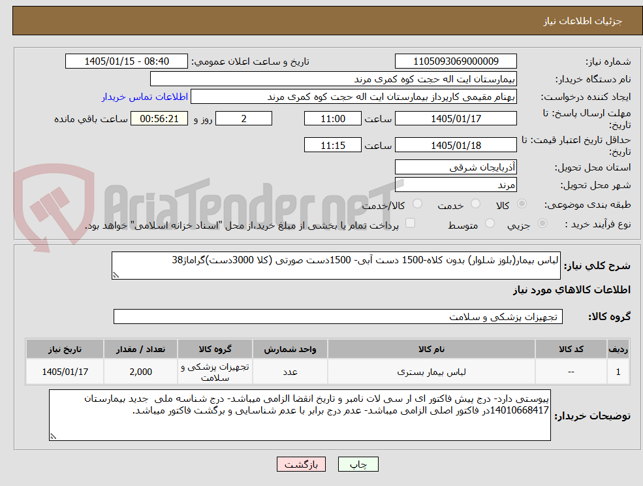Click the شماره نیاز field 1105093069000009

click(456, 61)
